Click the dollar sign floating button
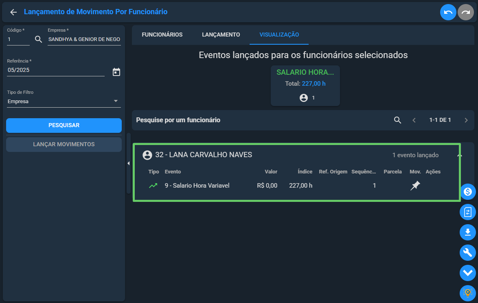This screenshot has height=303, width=478. 468,192
